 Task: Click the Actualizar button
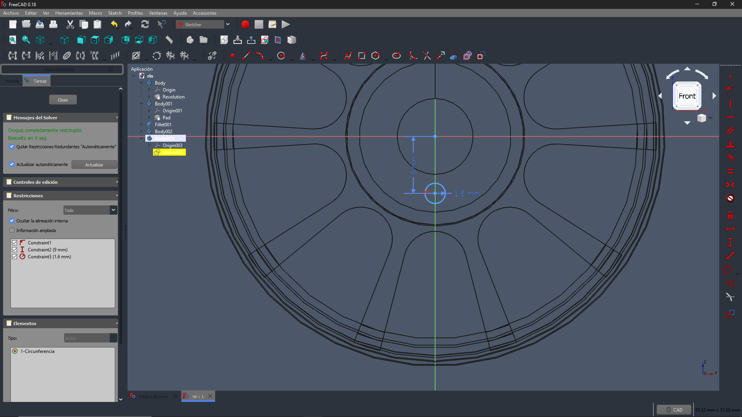[94, 165]
